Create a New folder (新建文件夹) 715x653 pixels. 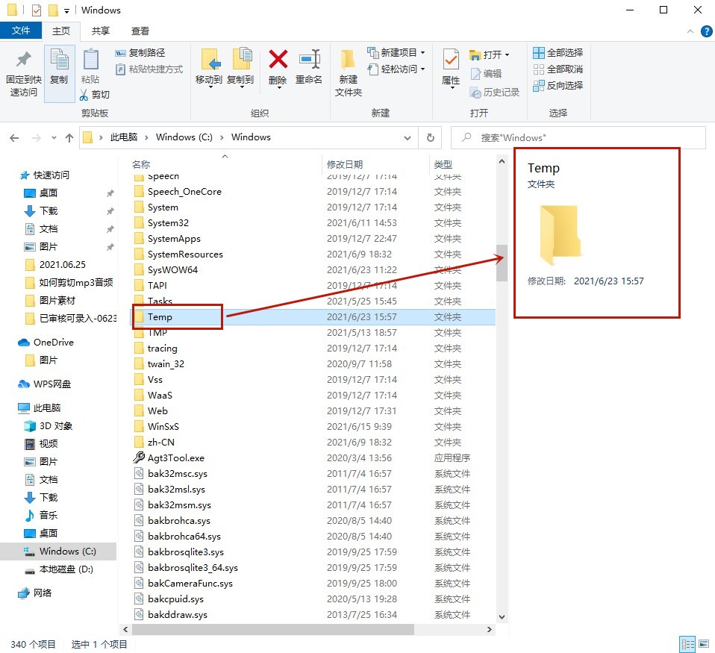(349, 73)
